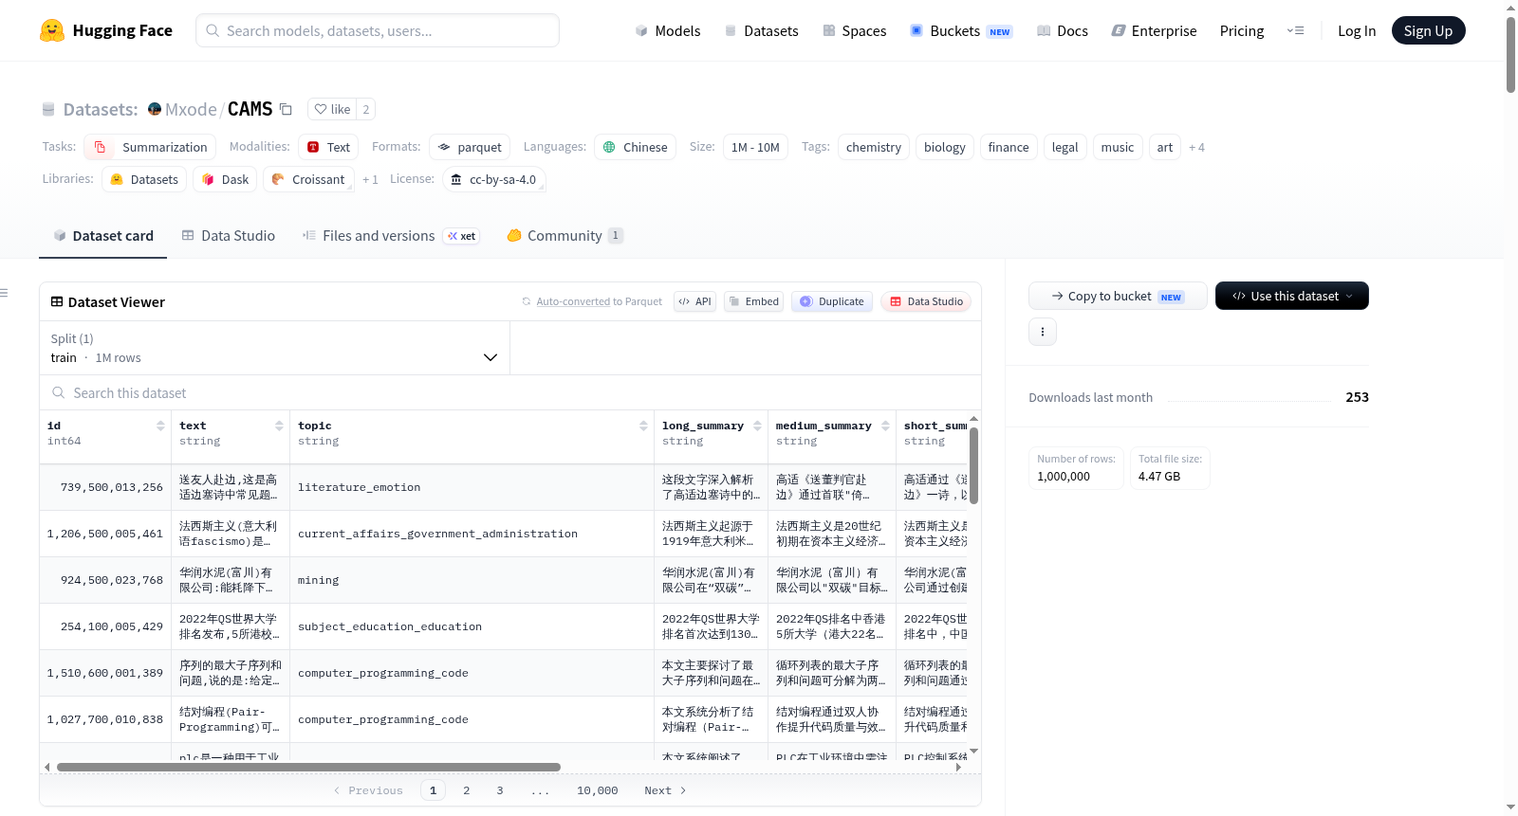This screenshot has width=1518, height=816.
Task: Select the literature_emotion topic cell
Action: click(472, 487)
